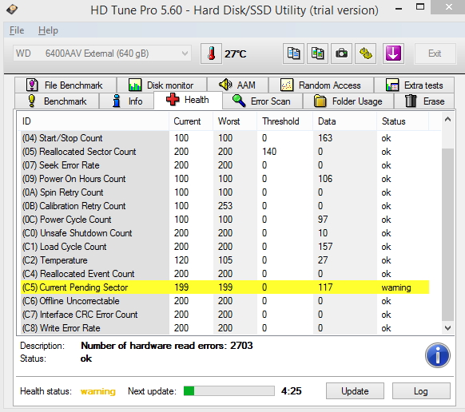Click the Worst column header
This screenshot has height=412, width=465.
(235, 121)
